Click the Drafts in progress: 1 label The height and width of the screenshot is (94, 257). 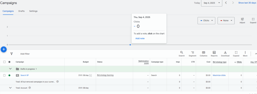(x=29, y=69)
